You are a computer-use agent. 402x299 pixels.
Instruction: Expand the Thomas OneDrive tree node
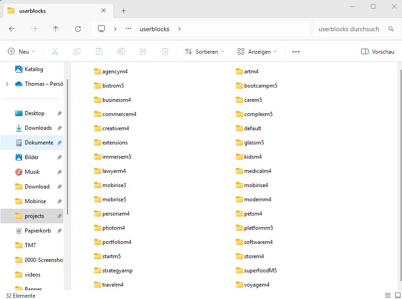[7, 84]
